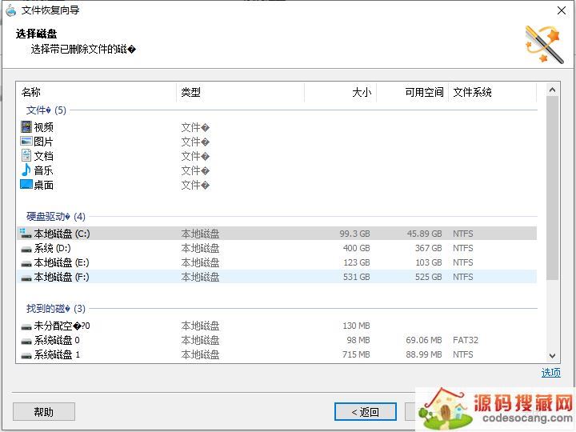Screen dimensions: 576x432
Task: Click the 系统 (D:) drive icon
Action: [26, 249]
